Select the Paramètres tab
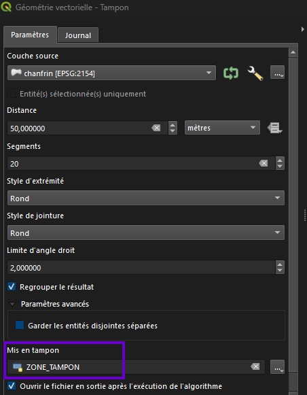This screenshot has height=395, width=307. [30, 35]
